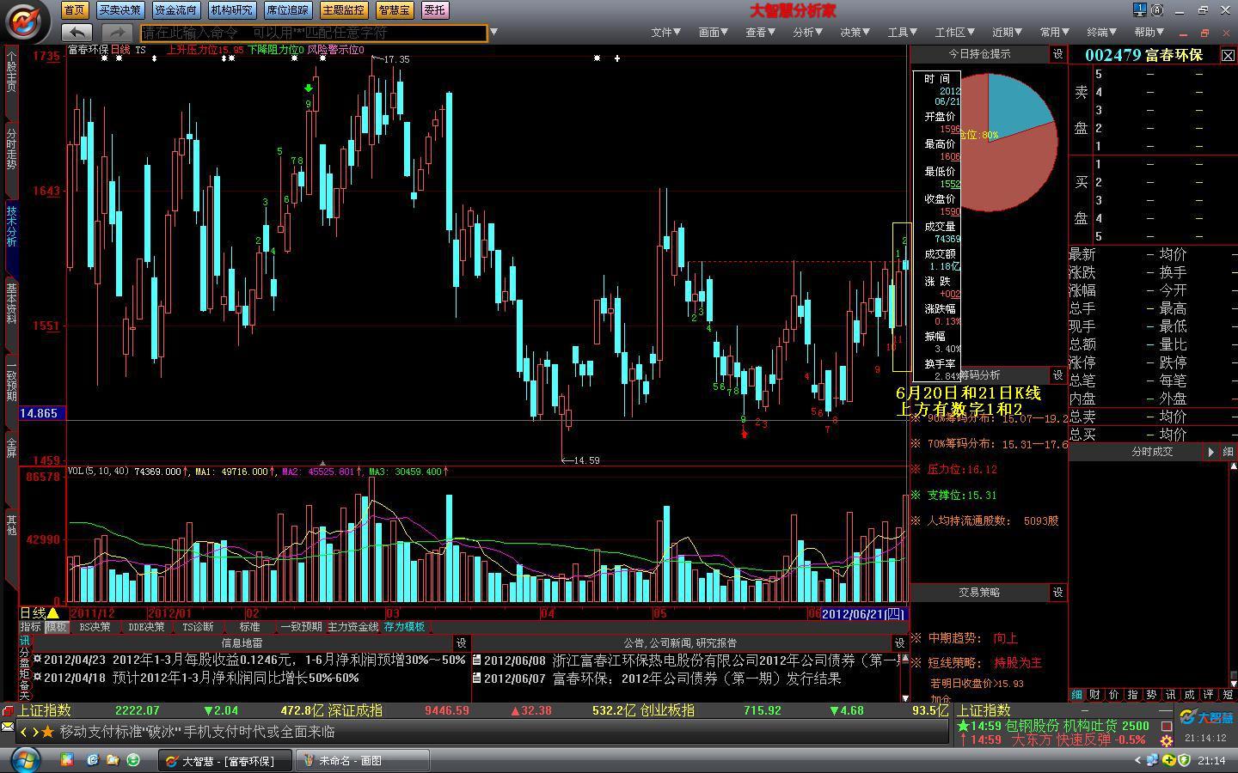Toggle the 智慧宝 toolbar button
The height and width of the screenshot is (773, 1238).
pos(394,10)
